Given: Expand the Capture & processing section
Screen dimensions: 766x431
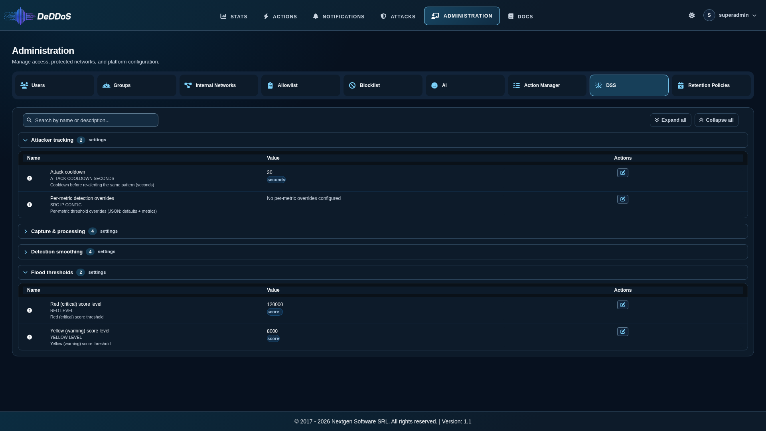Looking at the screenshot, I should (383, 231).
